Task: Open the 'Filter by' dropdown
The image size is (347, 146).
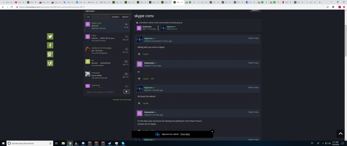Action: (116, 17)
